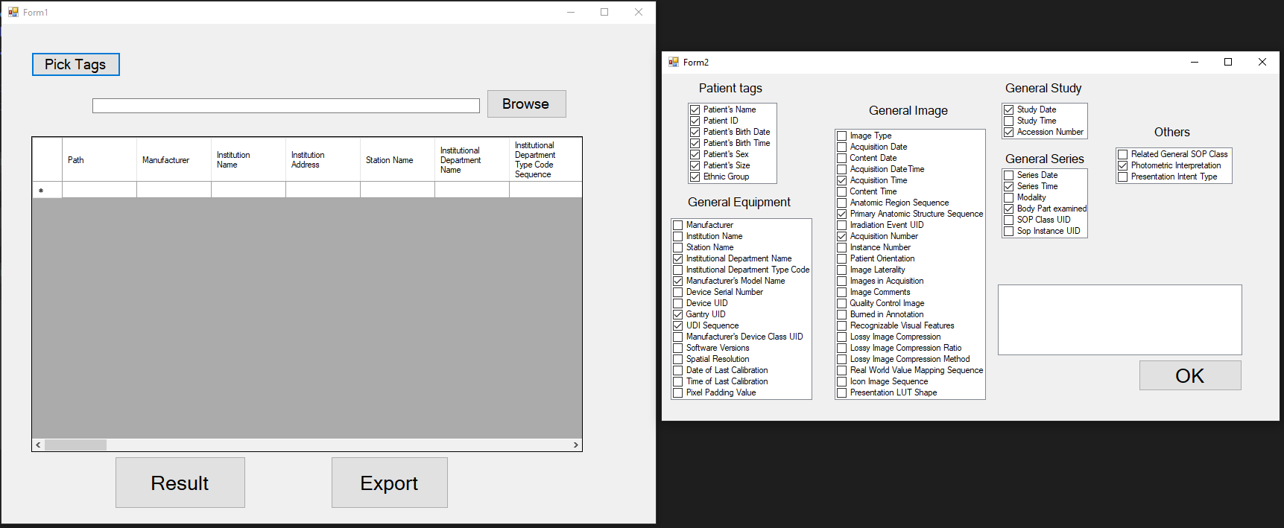Click the Pick Tags button in Form1
The width and height of the screenshot is (1284, 528).
75,65
